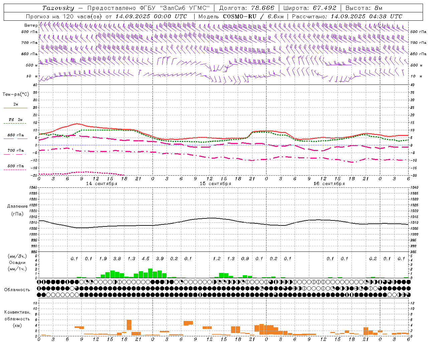The image size is (428, 342).
Task: Click the "2м" temperature legend entry
Action: pyautogui.click(x=16, y=105)
